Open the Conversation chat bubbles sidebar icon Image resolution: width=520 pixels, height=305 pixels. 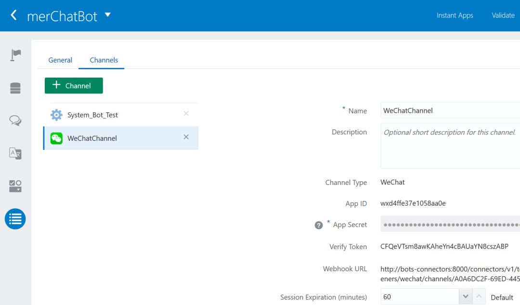click(x=15, y=121)
